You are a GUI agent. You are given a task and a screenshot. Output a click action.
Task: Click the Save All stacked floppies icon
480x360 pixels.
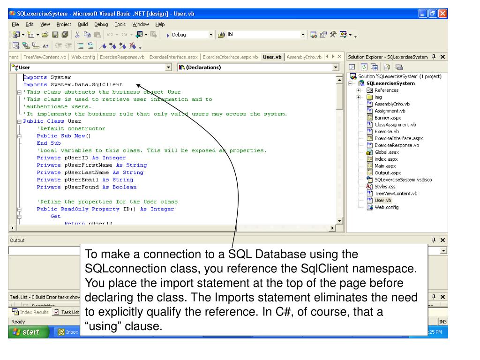pos(65,35)
